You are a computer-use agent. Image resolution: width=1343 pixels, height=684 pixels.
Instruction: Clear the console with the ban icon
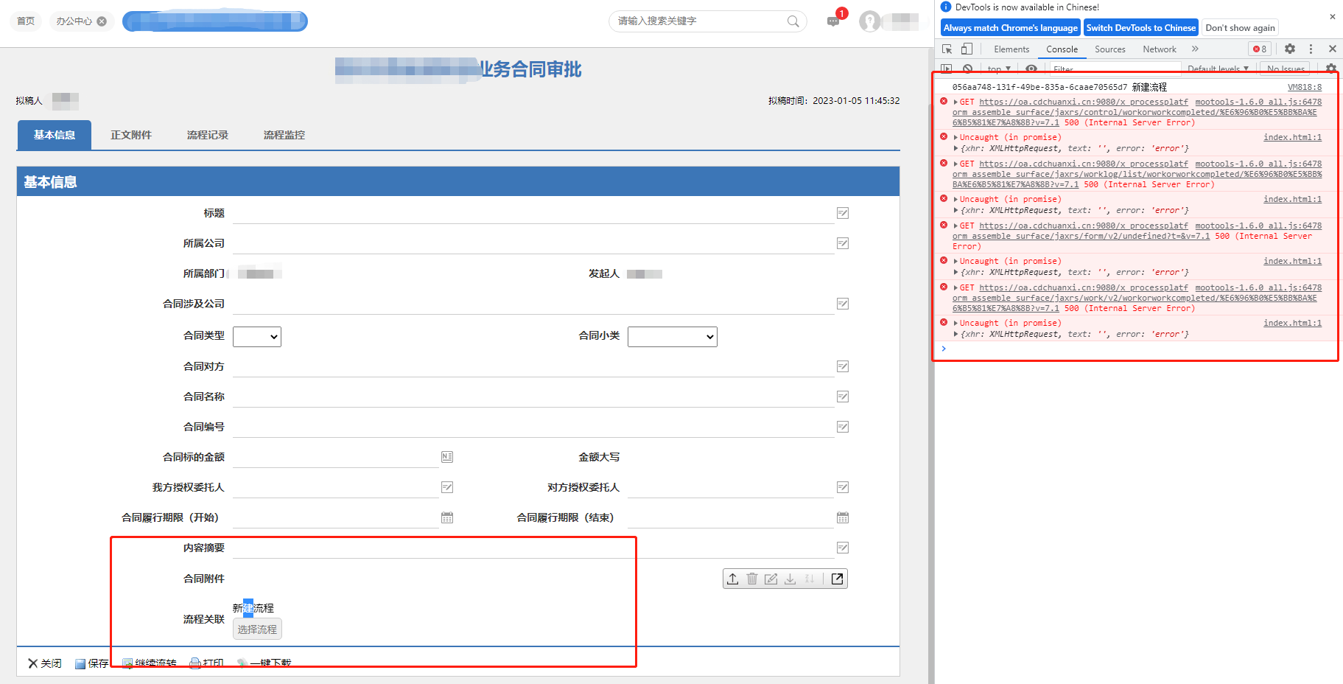pos(967,69)
